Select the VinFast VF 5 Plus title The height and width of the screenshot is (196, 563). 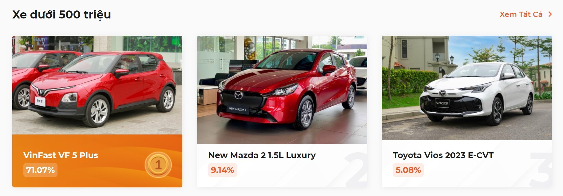(x=61, y=155)
